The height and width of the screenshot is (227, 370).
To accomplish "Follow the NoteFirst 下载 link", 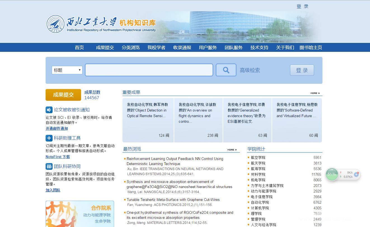I will (58, 157).
